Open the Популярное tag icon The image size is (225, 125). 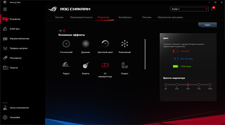(x=5, y=58)
